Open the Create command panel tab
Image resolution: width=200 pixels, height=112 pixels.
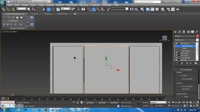[x=175, y=32]
